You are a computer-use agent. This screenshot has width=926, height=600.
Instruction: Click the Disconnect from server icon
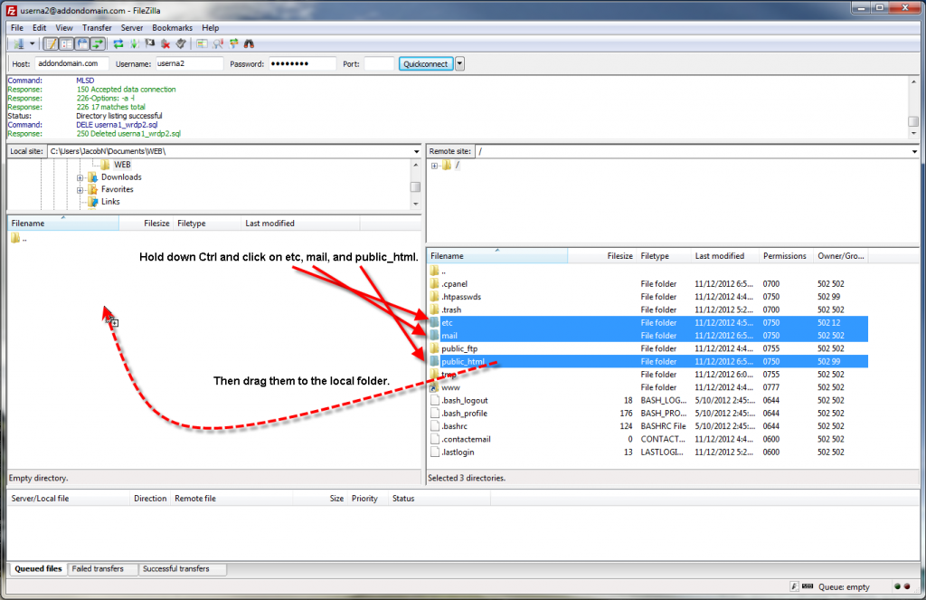165,43
